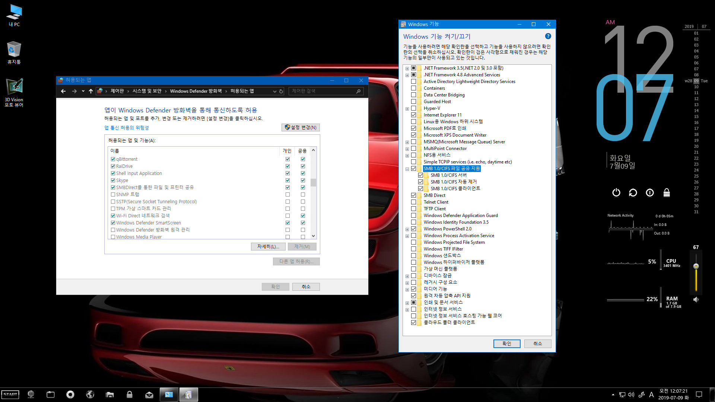Open the recent locations dropdown arrow
Viewport: 715px width, 402px height.
83,91
